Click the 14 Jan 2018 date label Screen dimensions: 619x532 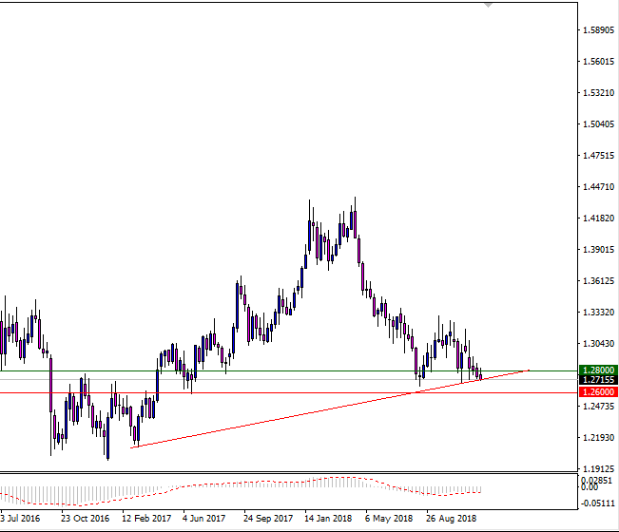(x=328, y=518)
